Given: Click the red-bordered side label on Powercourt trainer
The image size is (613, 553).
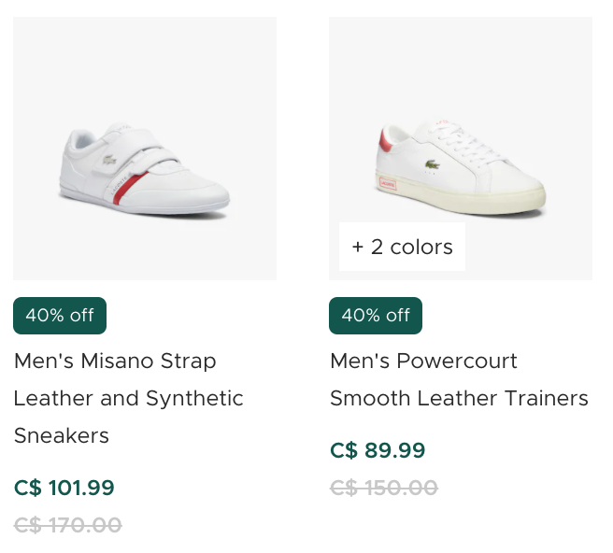Looking at the screenshot, I should click(386, 184).
